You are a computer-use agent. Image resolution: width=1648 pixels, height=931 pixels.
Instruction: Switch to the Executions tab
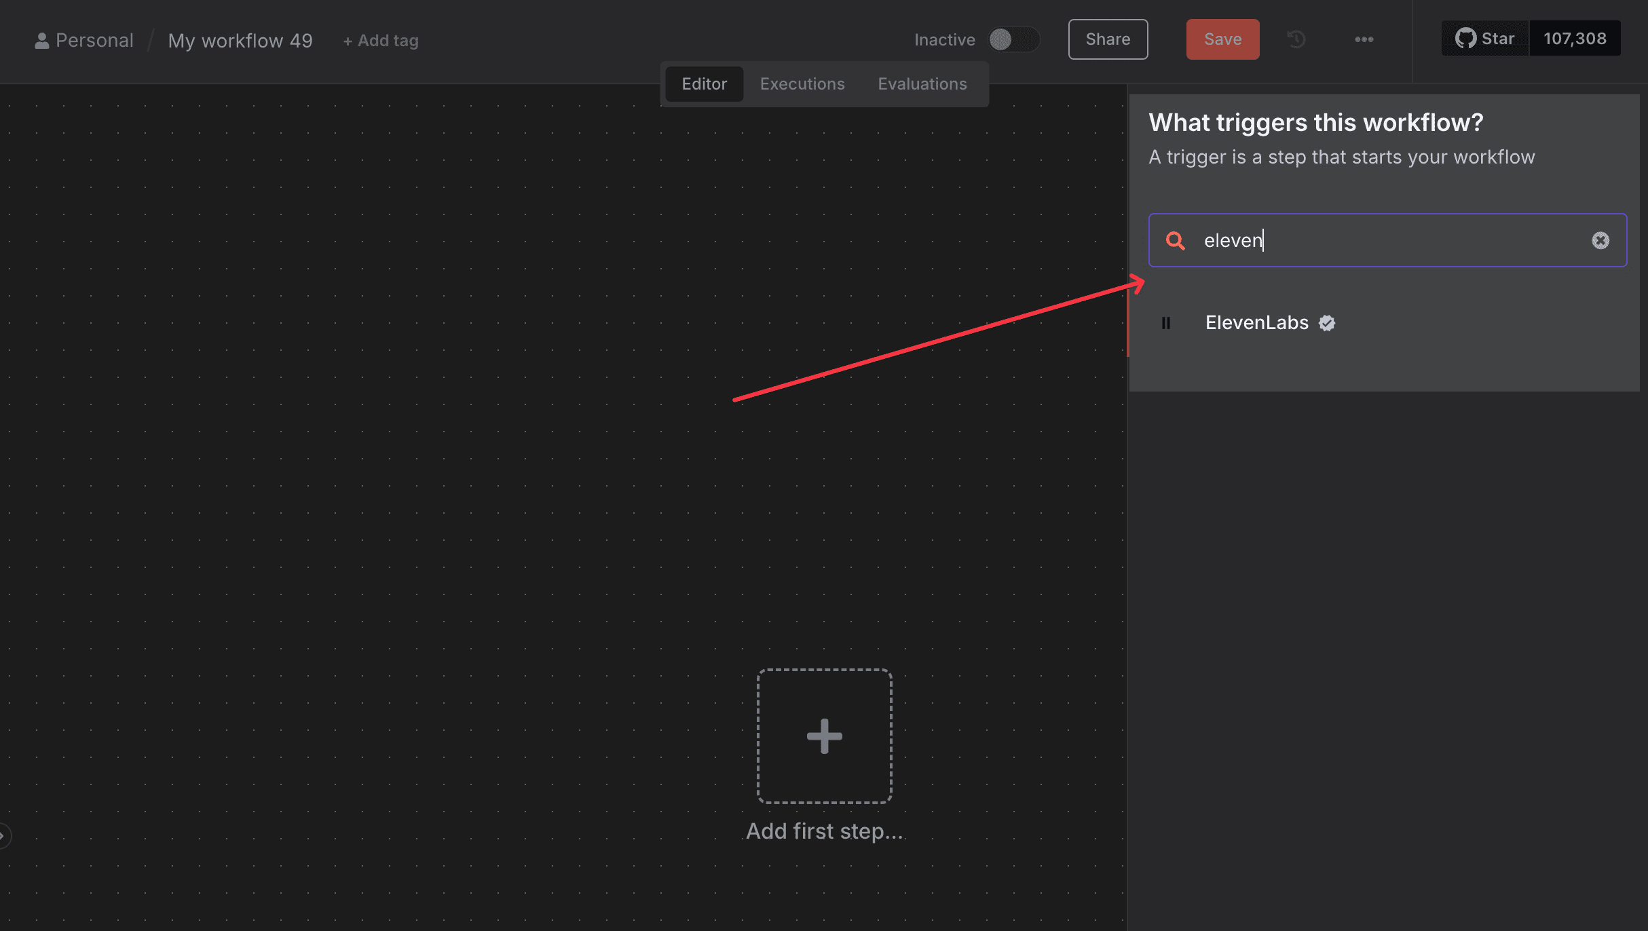click(802, 83)
